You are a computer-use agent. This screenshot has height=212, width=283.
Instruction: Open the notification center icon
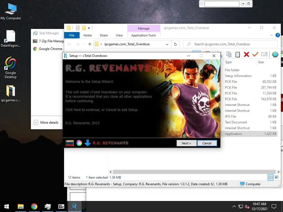(274, 206)
